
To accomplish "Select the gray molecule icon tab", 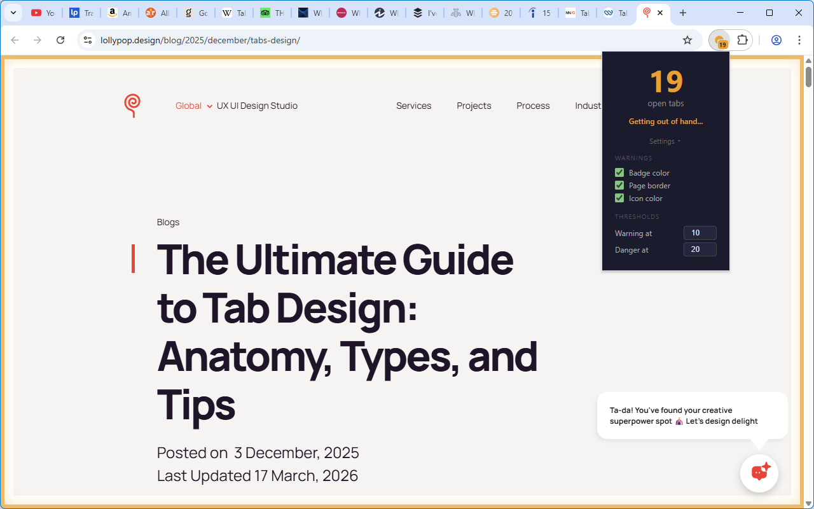I will coord(462,13).
